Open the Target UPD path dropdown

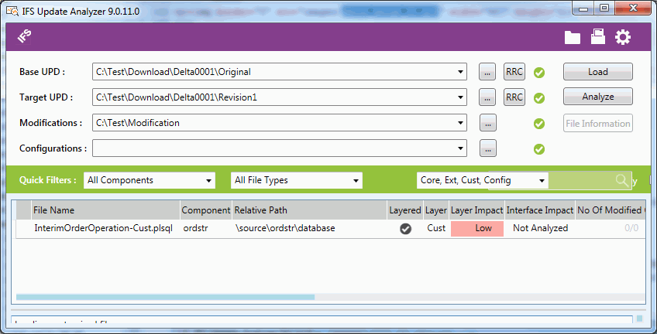tap(460, 97)
